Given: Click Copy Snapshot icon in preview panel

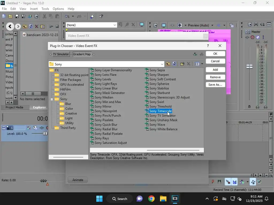Looking at the screenshot, I should (x=231, y=25).
